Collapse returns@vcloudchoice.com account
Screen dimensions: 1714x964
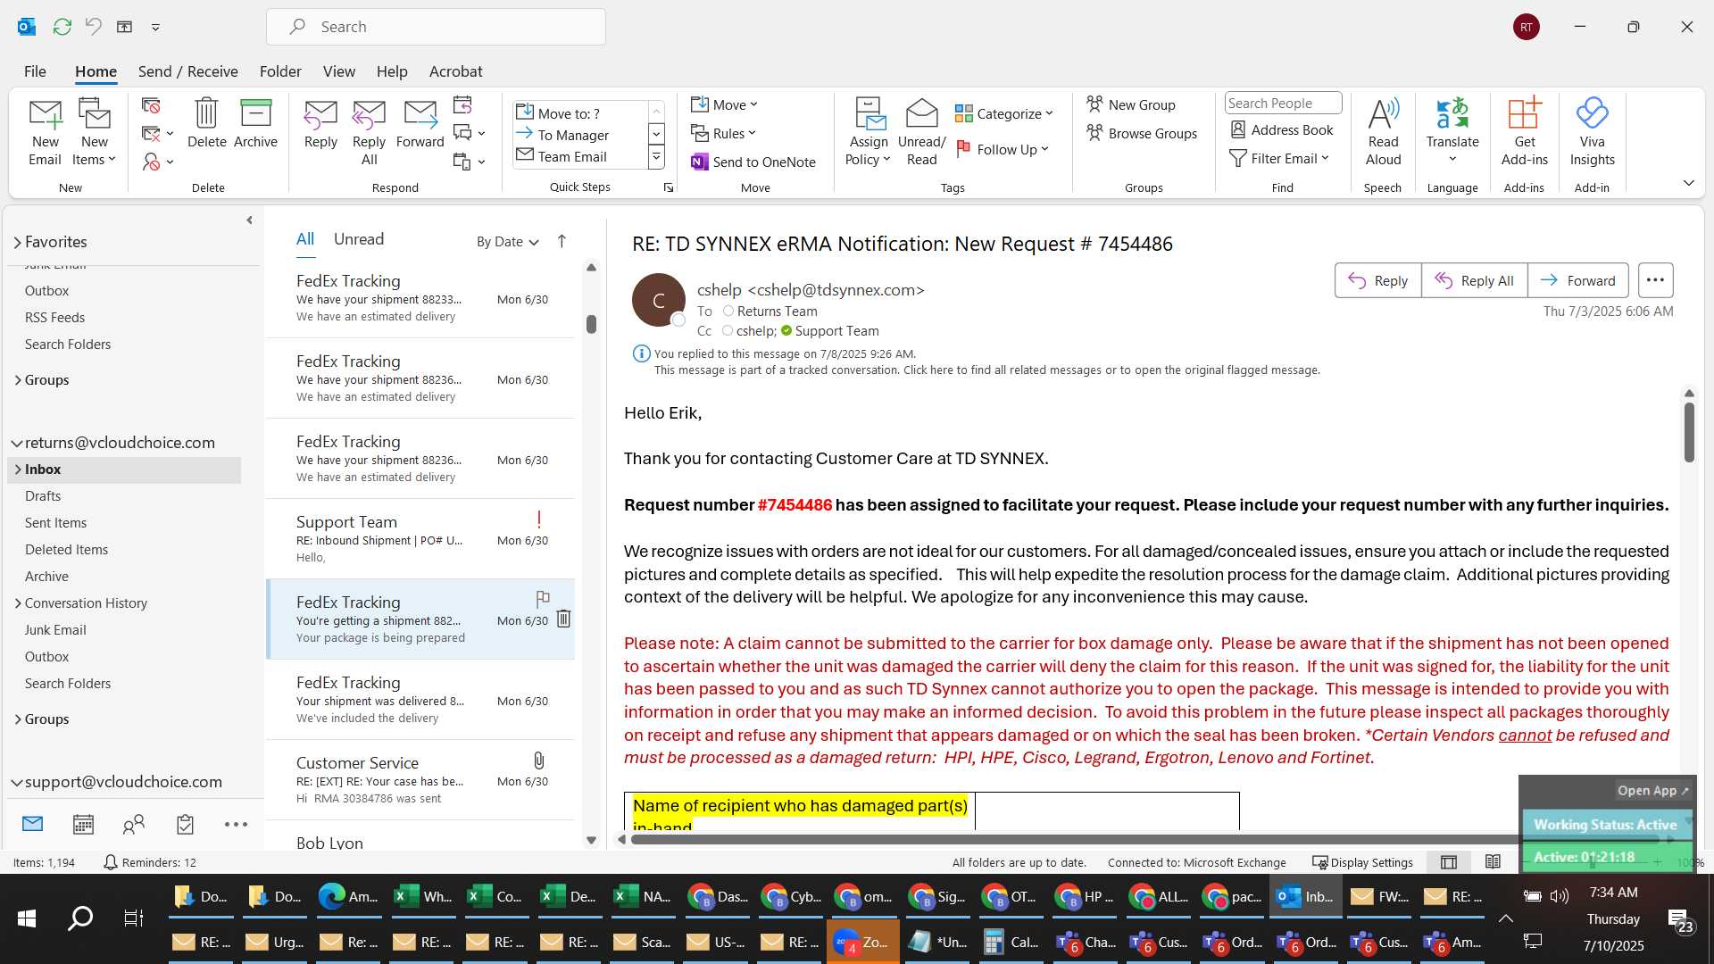pyautogui.click(x=16, y=443)
